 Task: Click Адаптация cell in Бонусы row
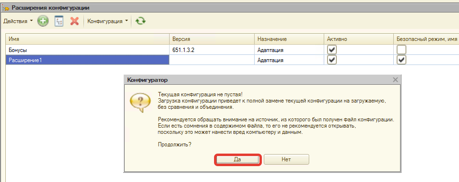(289, 50)
